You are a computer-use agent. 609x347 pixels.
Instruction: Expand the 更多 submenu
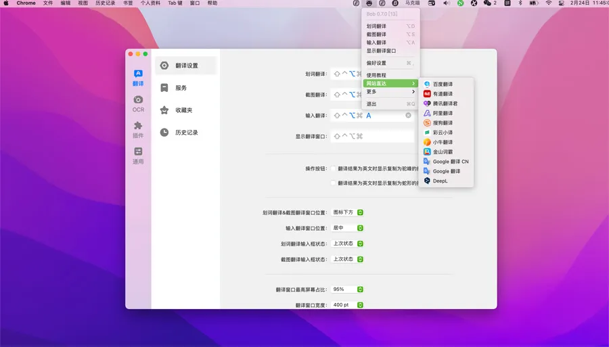click(390, 92)
